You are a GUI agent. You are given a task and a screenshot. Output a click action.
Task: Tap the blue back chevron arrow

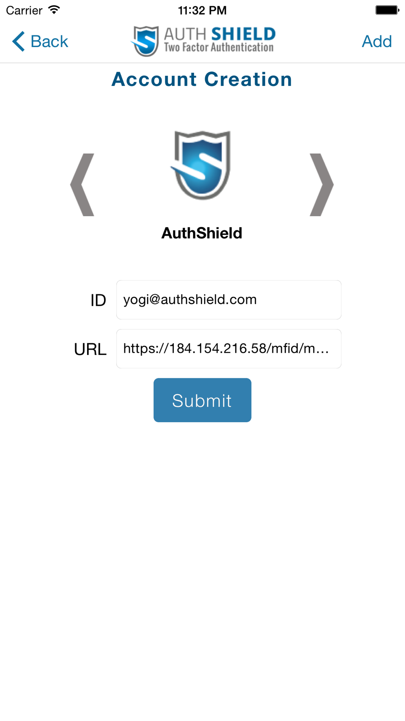pyautogui.click(x=19, y=41)
